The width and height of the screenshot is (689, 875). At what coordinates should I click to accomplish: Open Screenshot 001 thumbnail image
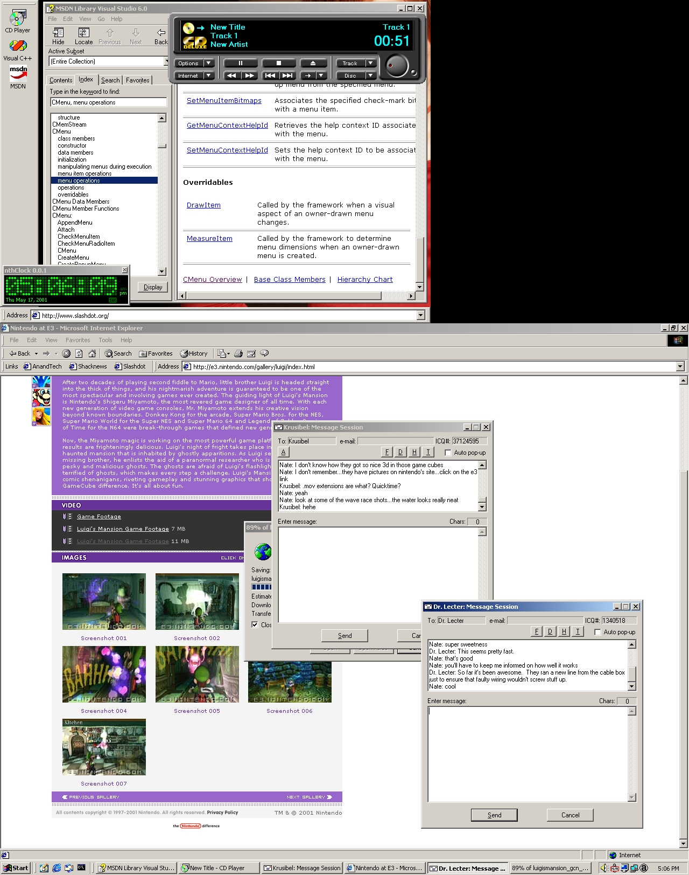tap(104, 601)
